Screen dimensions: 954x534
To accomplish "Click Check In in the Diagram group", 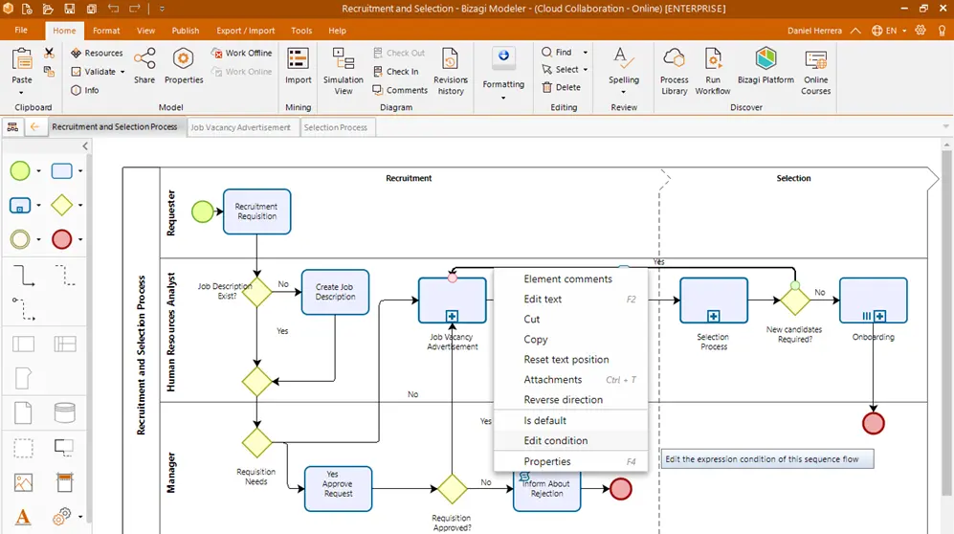I will (x=396, y=71).
